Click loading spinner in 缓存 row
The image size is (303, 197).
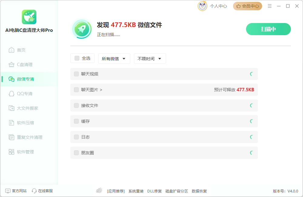251,121
